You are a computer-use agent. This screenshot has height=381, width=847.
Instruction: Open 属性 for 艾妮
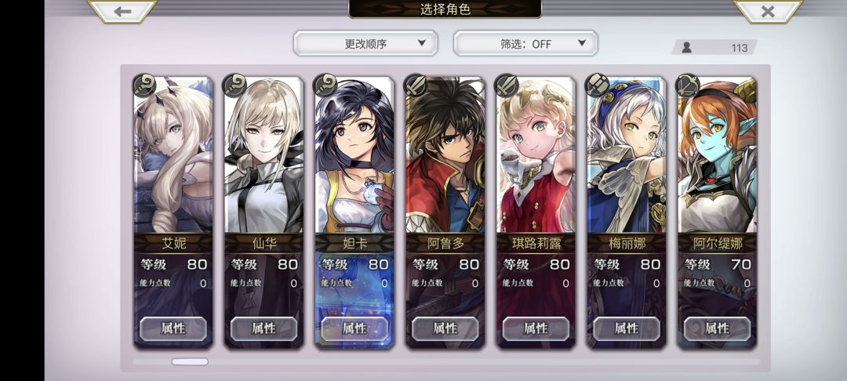click(173, 328)
